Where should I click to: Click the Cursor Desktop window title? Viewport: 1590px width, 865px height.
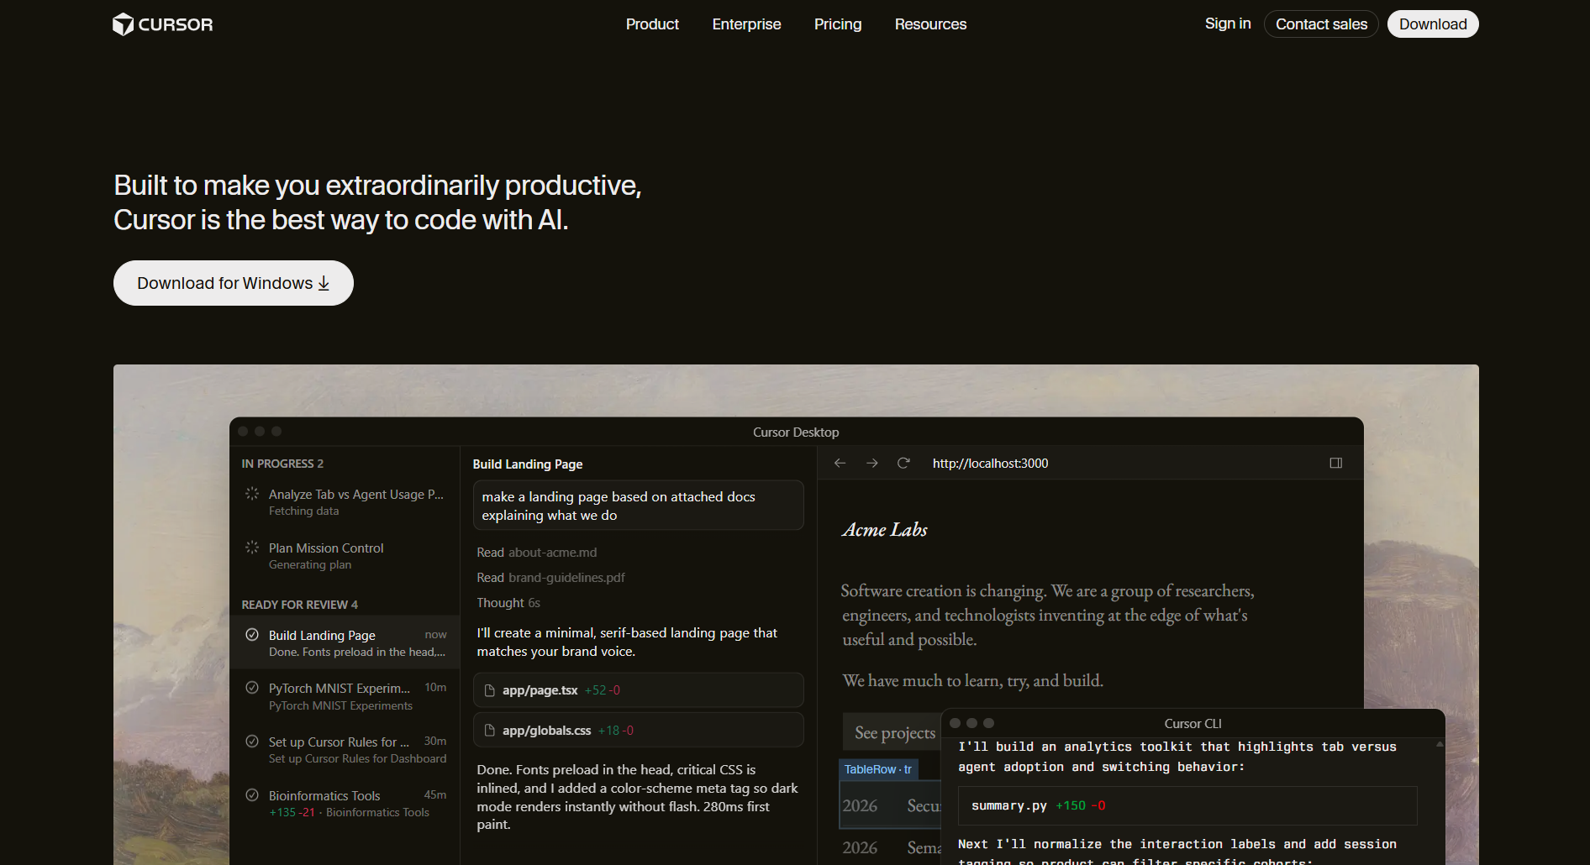(796, 432)
